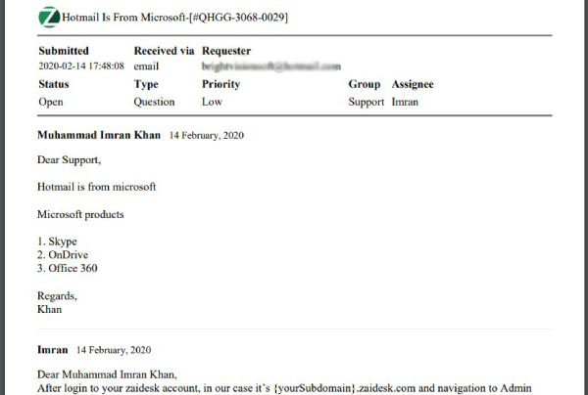The image size is (588, 395).
Task: Click the 'Status' label
Action: [54, 84]
